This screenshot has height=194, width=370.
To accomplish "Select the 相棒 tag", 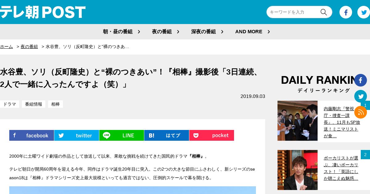I will coord(55,104).
